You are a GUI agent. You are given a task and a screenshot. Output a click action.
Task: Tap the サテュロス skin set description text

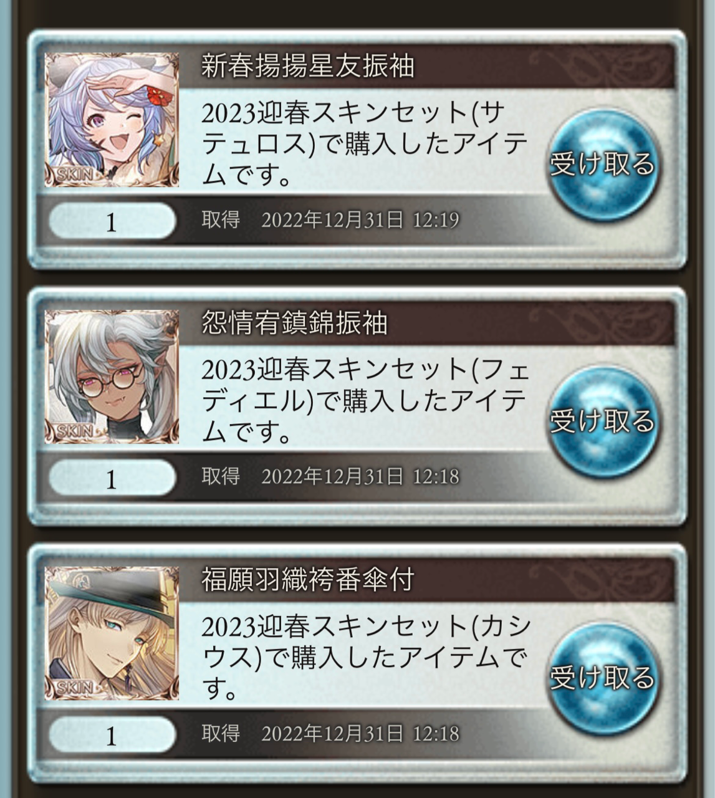pyautogui.click(x=365, y=145)
